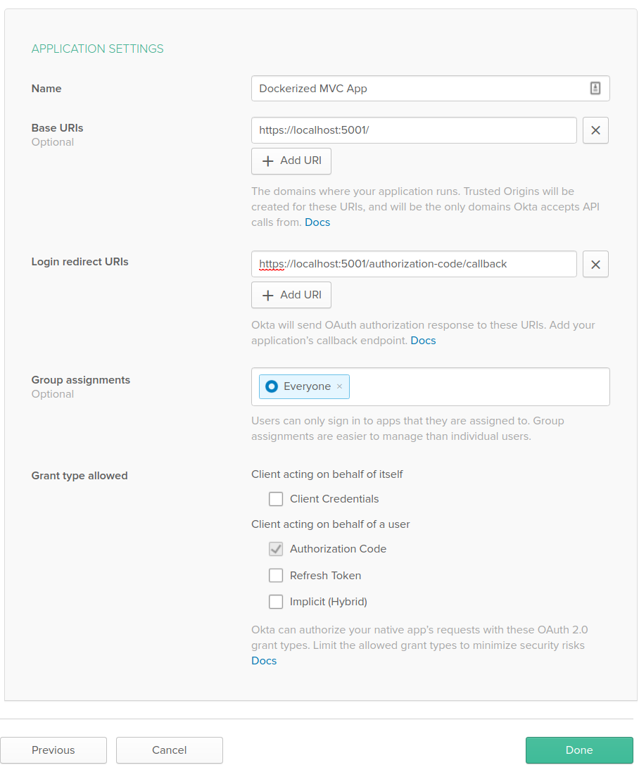The height and width of the screenshot is (777, 639).
Task: Open the Docs link about grant types
Action: coord(264,661)
